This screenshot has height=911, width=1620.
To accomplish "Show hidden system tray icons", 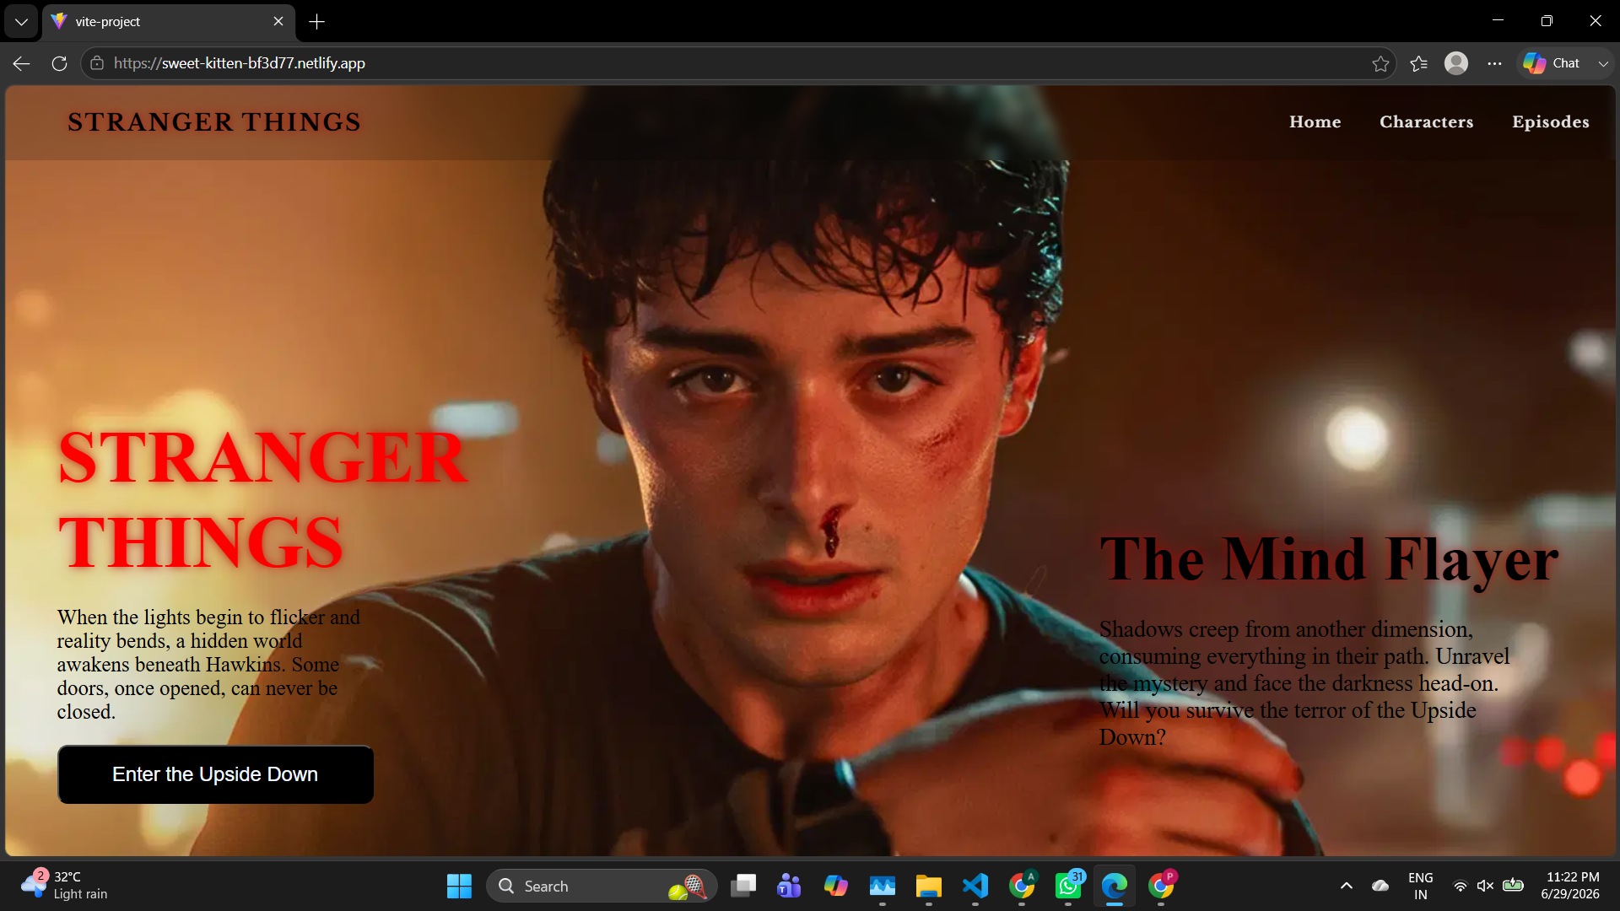I will point(1347,887).
